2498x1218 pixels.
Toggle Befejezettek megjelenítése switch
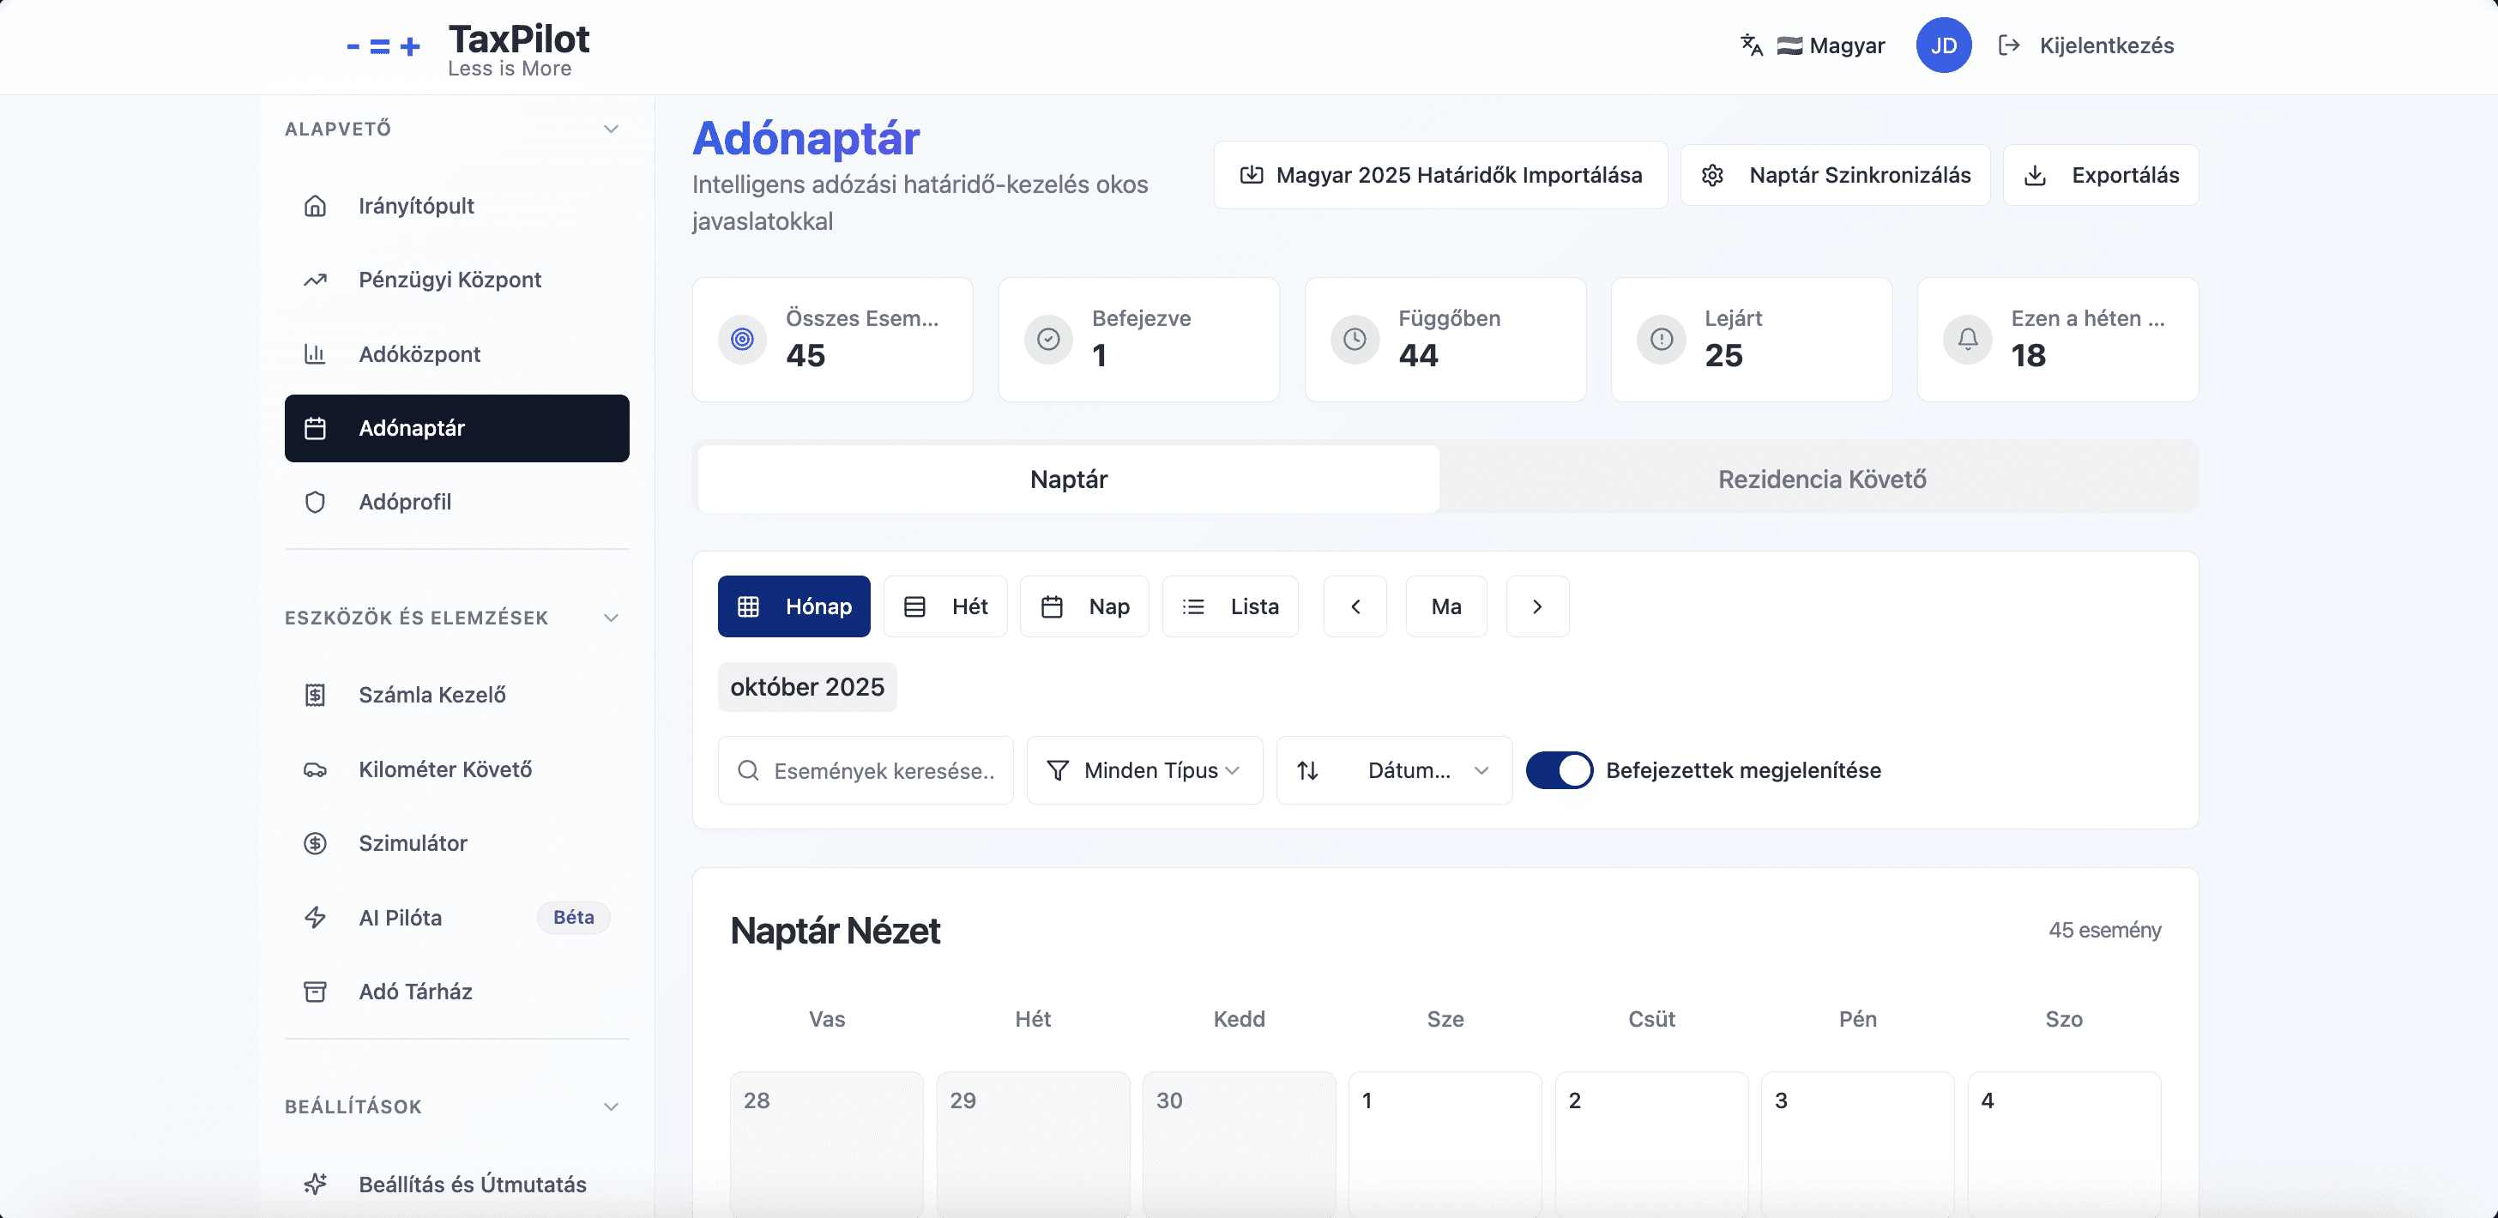pyautogui.click(x=1559, y=770)
